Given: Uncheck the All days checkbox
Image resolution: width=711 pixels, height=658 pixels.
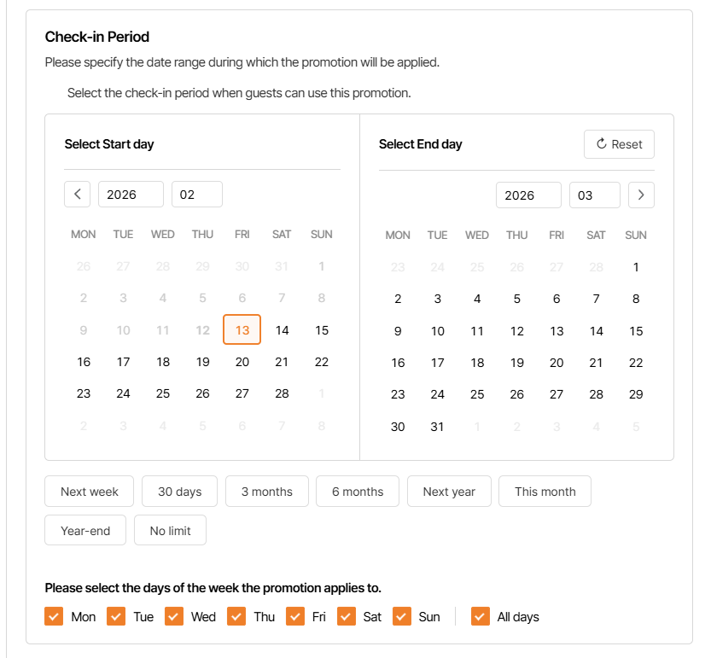Looking at the screenshot, I should [x=481, y=616].
